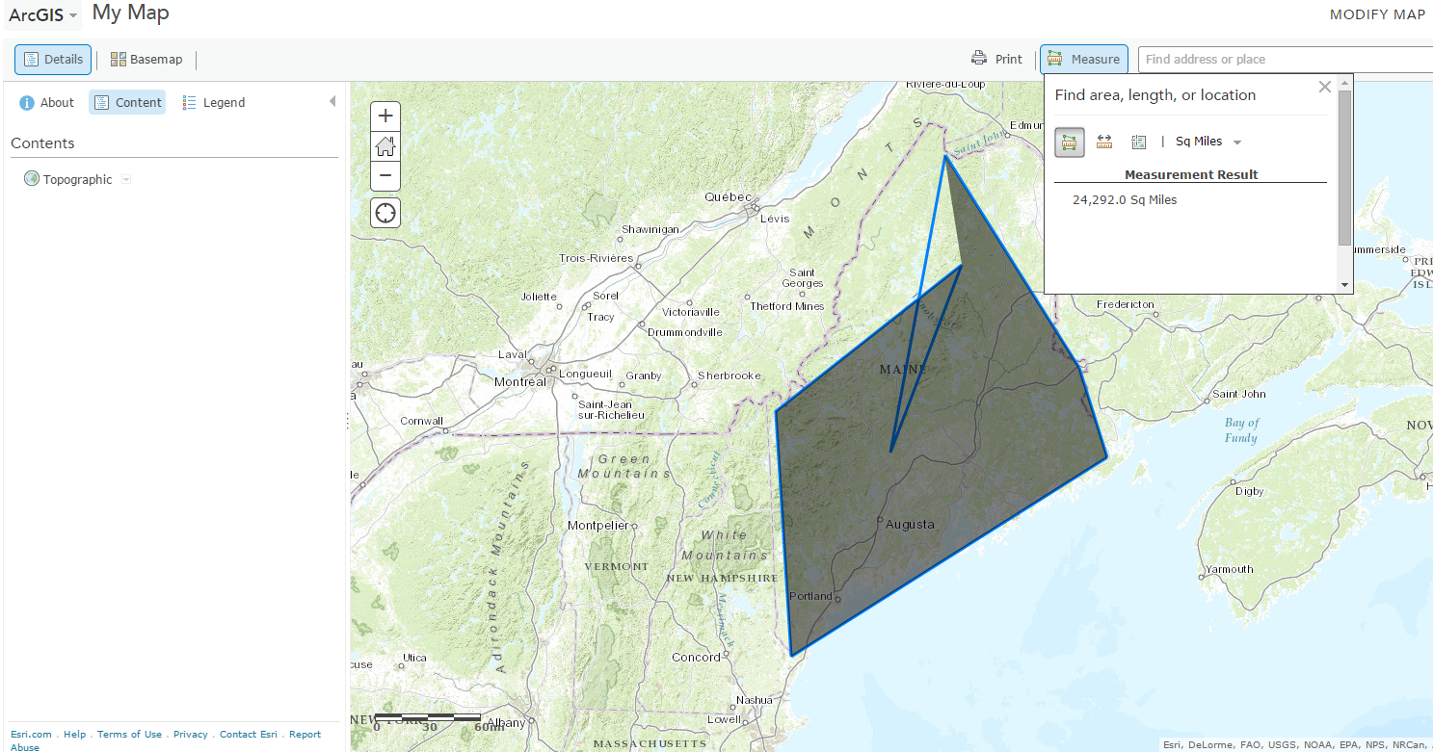Toggle the Details panel
Viewport: 1433px width, 752px height.
[x=52, y=59]
